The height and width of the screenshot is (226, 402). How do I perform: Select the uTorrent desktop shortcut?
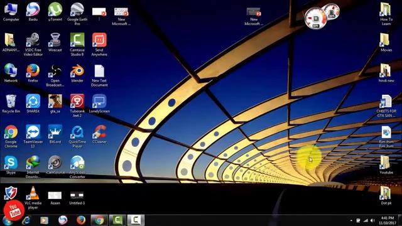coord(55,12)
